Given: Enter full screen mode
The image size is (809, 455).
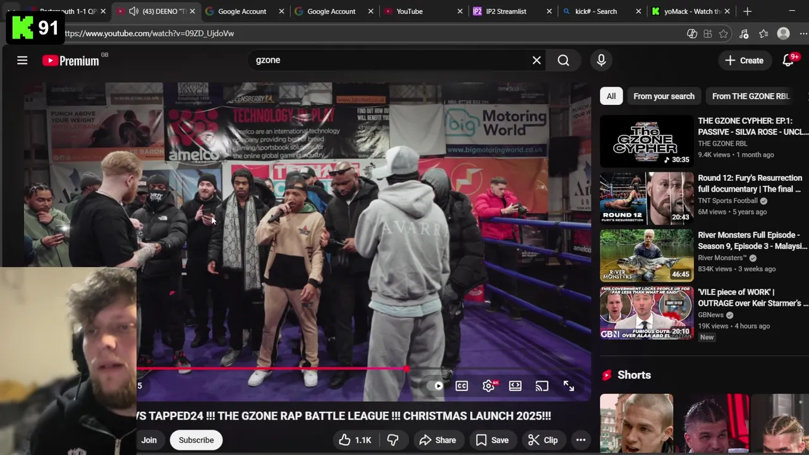Looking at the screenshot, I should [x=568, y=385].
